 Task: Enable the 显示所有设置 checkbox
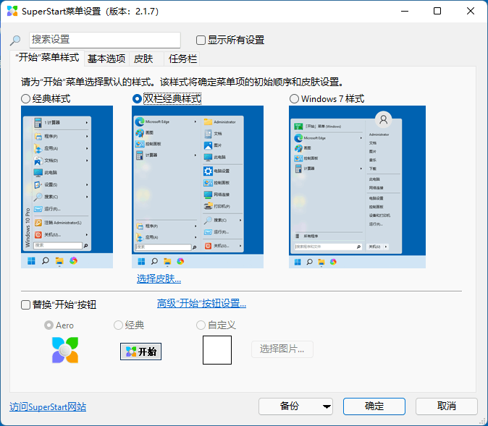point(201,41)
